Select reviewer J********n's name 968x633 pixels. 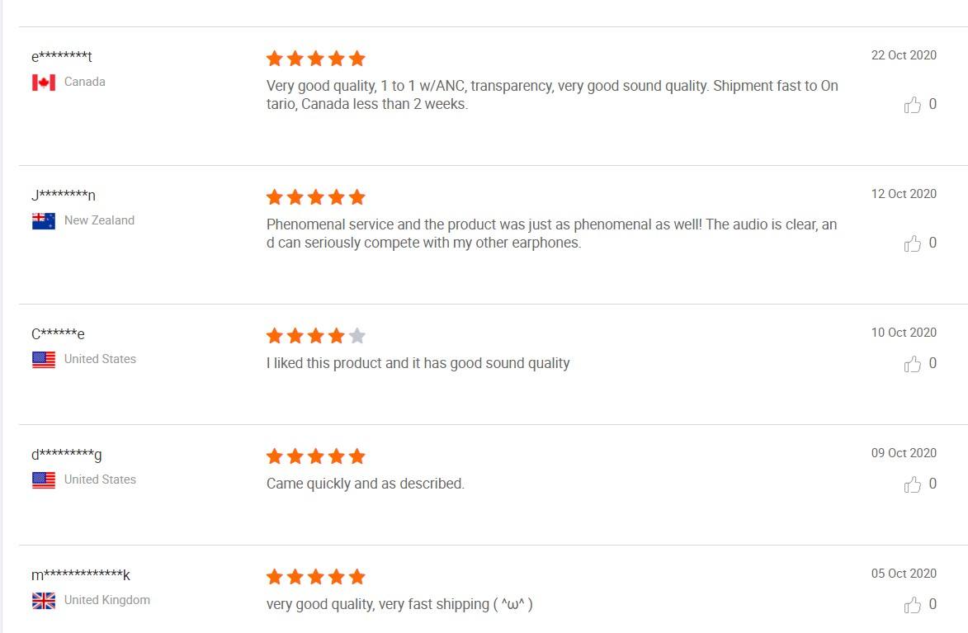coord(64,195)
